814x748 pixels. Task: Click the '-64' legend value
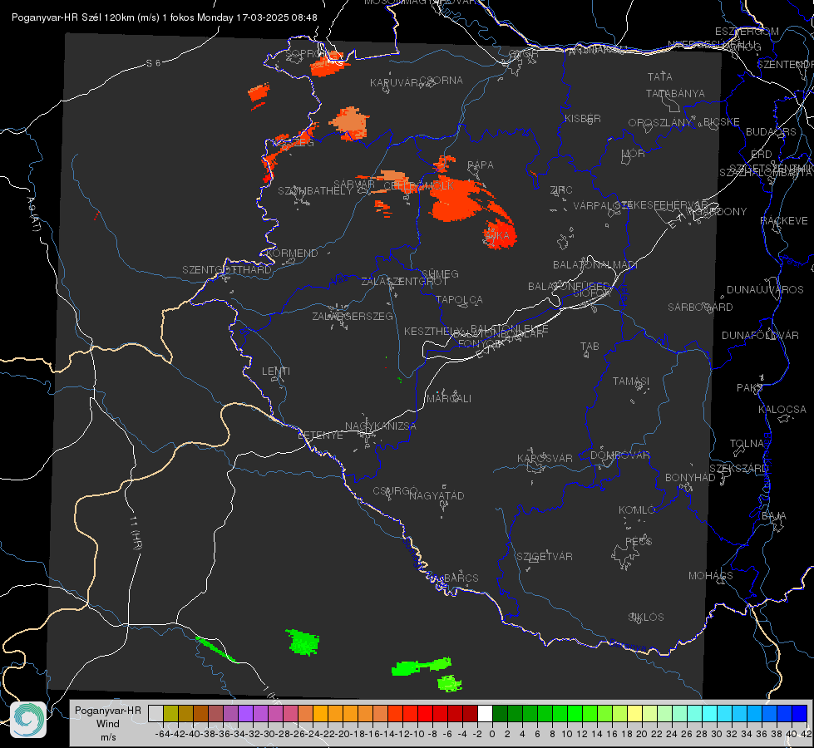pyautogui.click(x=162, y=734)
